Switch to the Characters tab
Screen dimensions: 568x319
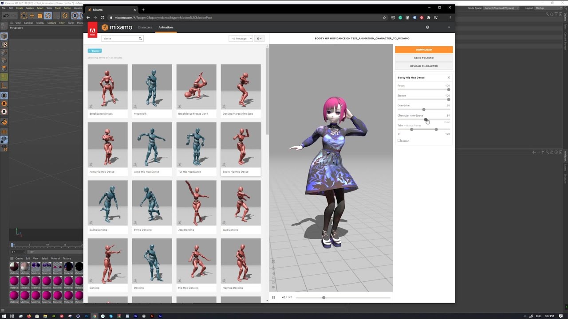coord(145,27)
